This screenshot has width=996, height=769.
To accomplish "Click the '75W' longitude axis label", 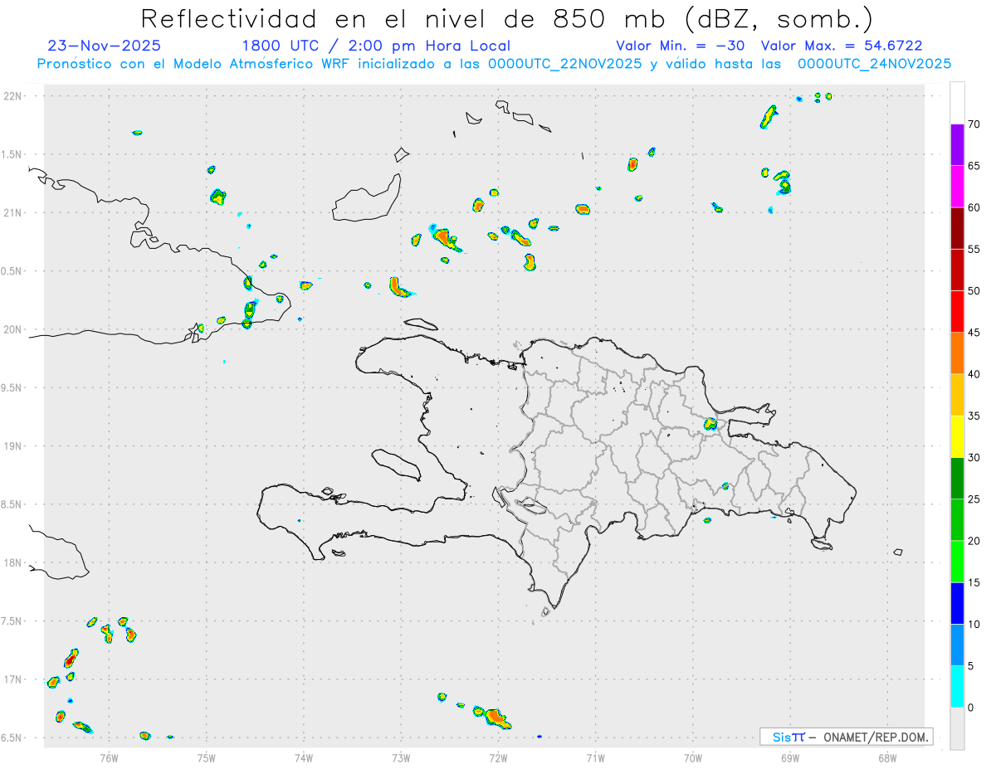I will click(207, 757).
